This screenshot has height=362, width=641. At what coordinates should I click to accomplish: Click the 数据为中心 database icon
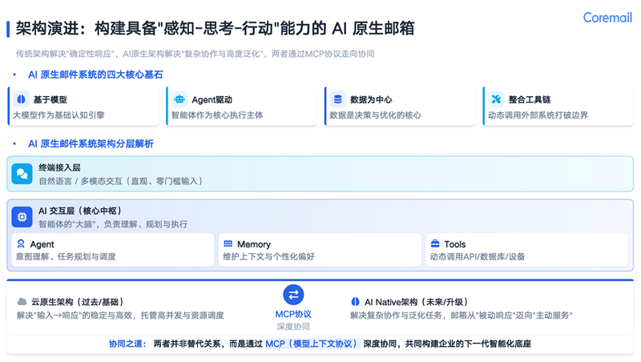click(337, 99)
